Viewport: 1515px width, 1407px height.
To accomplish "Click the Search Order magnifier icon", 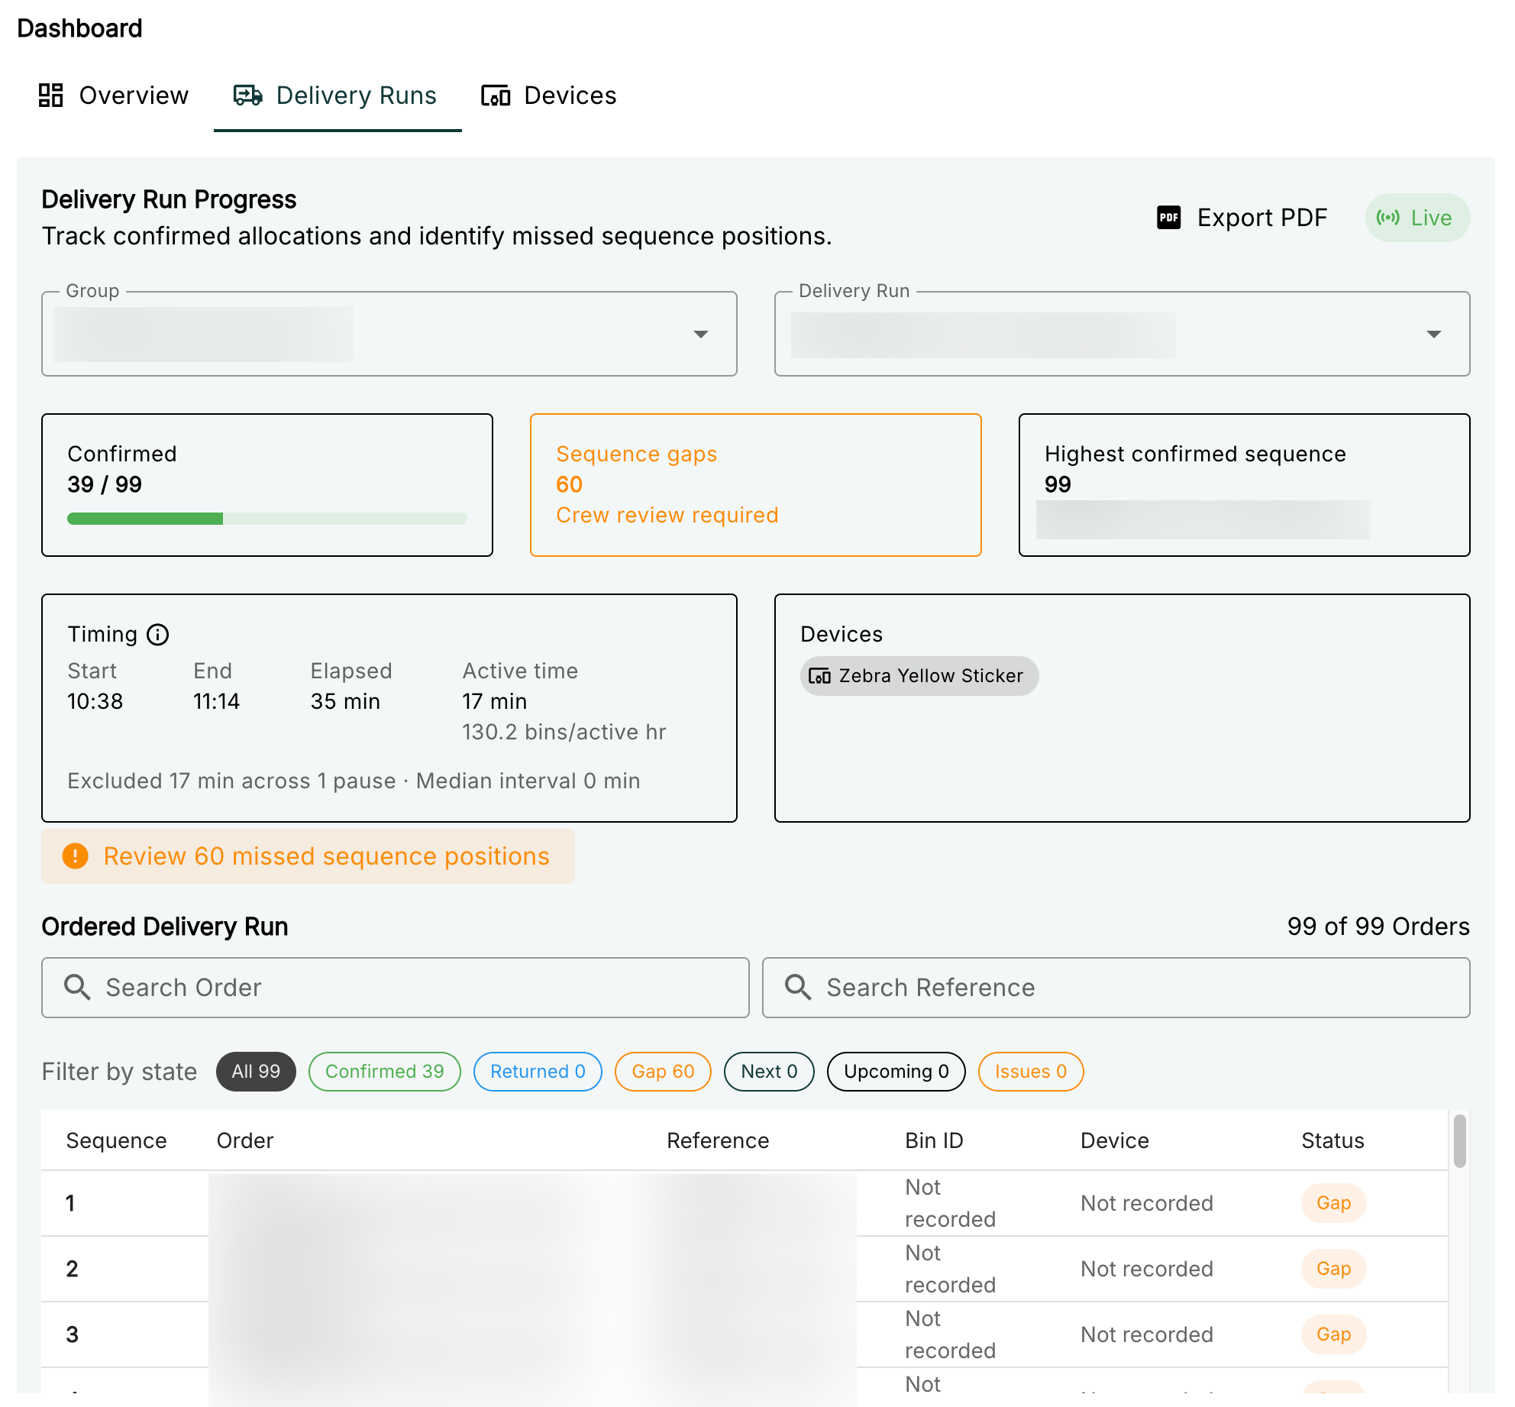I will pos(77,988).
